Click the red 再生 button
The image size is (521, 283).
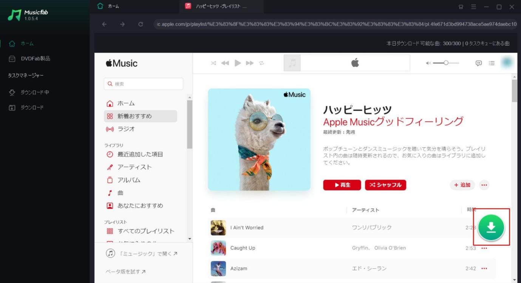click(342, 185)
